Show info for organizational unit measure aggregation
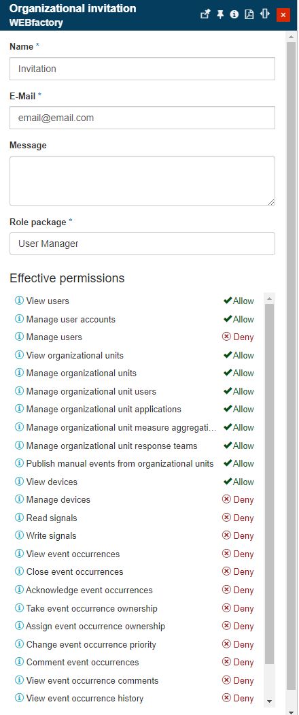This screenshot has width=299, height=715. pos(19,427)
